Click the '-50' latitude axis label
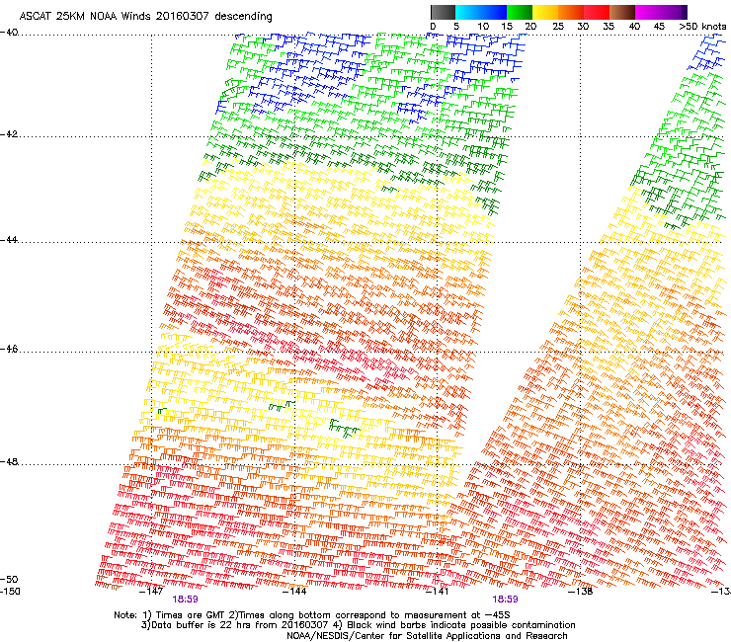 point(9,580)
